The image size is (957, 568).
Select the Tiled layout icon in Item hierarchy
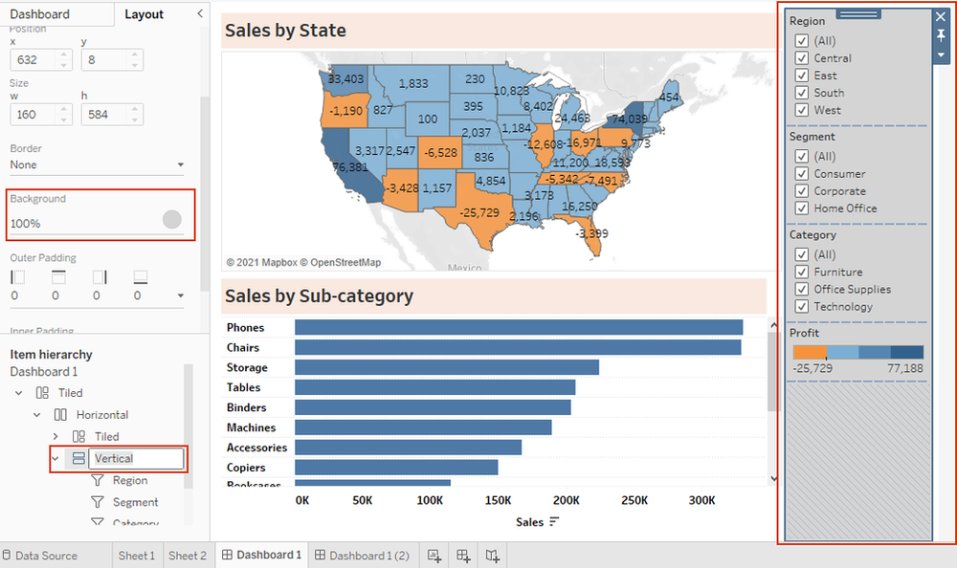pyautogui.click(x=43, y=392)
